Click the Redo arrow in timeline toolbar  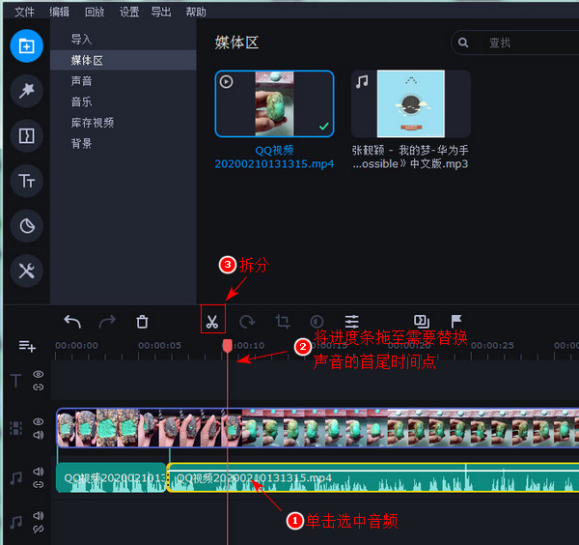point(107,322)
